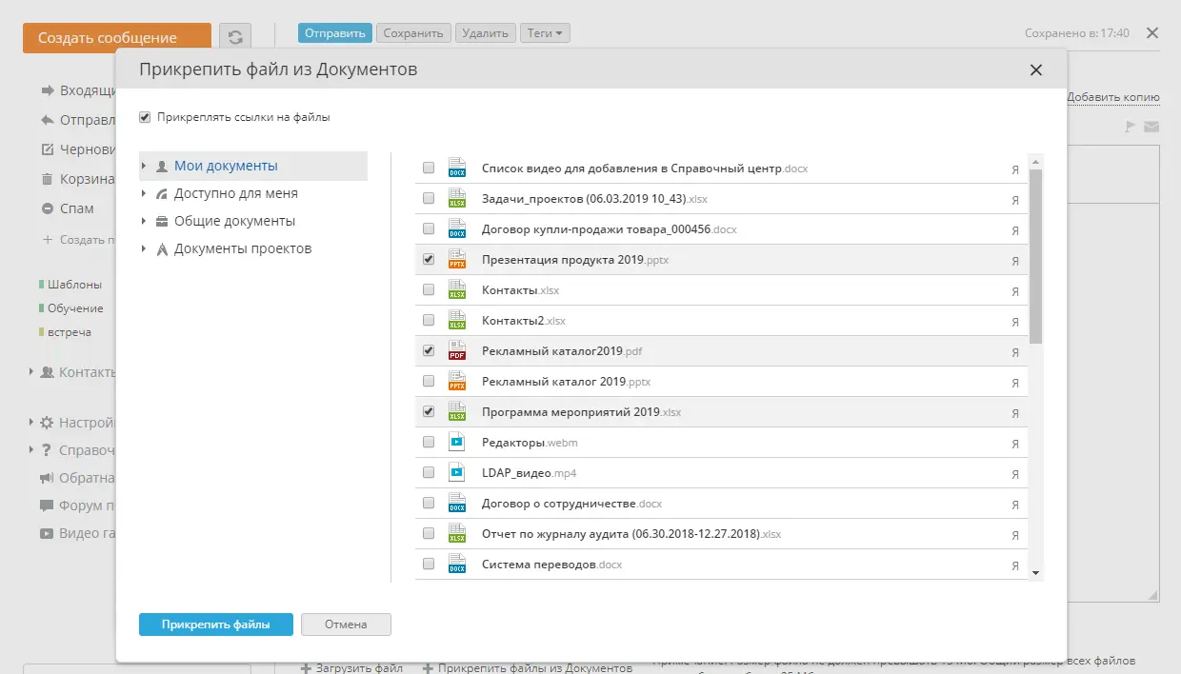The height and width of the screenshot is (674, 1181).
Task: Click XLSX icon next to Контакты2
Action: pos(457,321)
